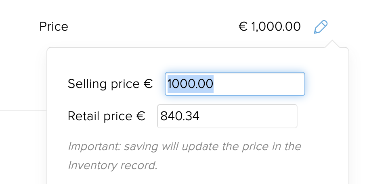Click the 840.34 value text

pyautogui.click(x=180, y=116)
